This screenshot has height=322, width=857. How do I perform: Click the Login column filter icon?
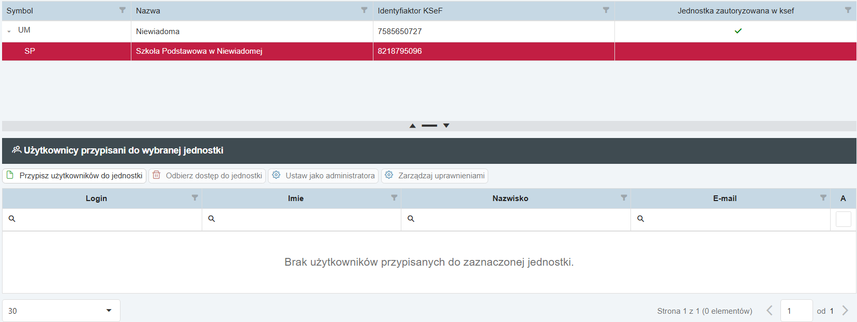[x=195, y=198]
